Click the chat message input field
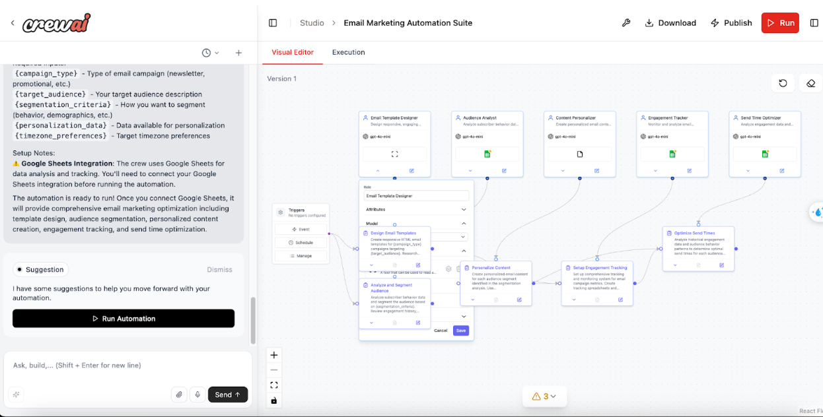823x417 pixels. pos(125,366)
